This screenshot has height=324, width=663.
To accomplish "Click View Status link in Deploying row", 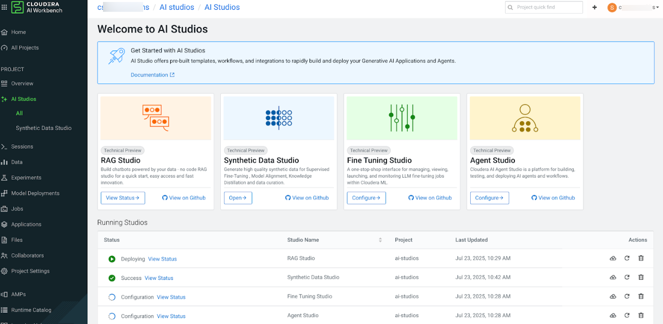I will [x=162, y=259].
